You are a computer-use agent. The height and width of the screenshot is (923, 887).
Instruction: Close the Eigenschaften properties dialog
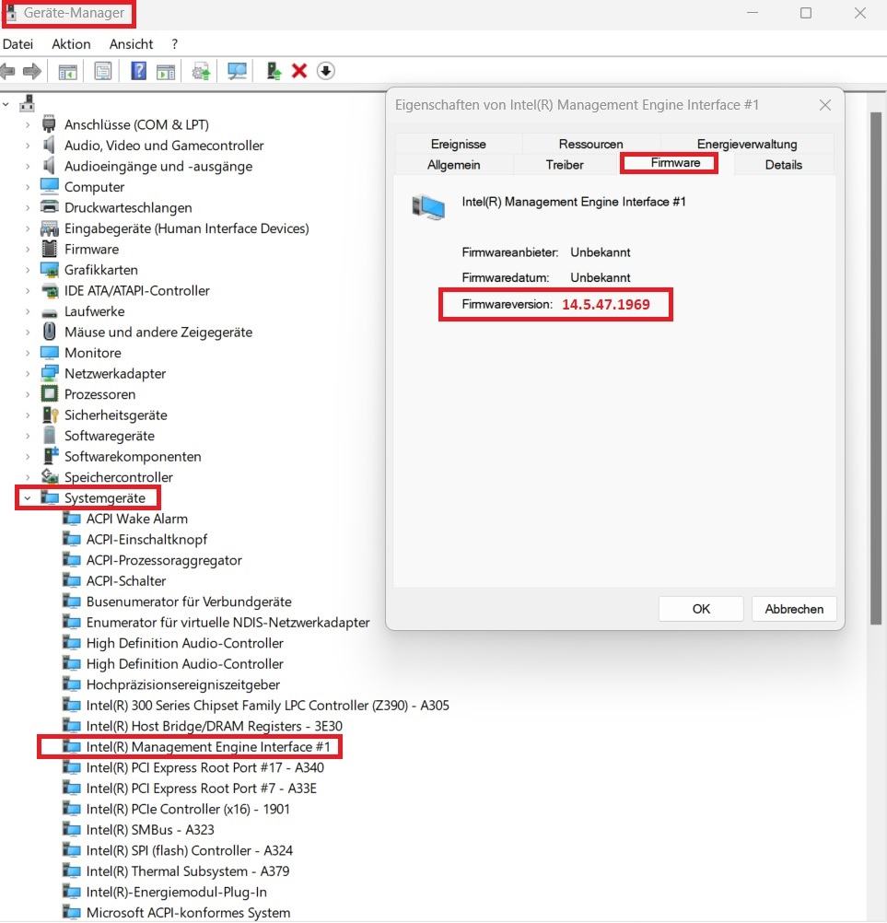825,105
